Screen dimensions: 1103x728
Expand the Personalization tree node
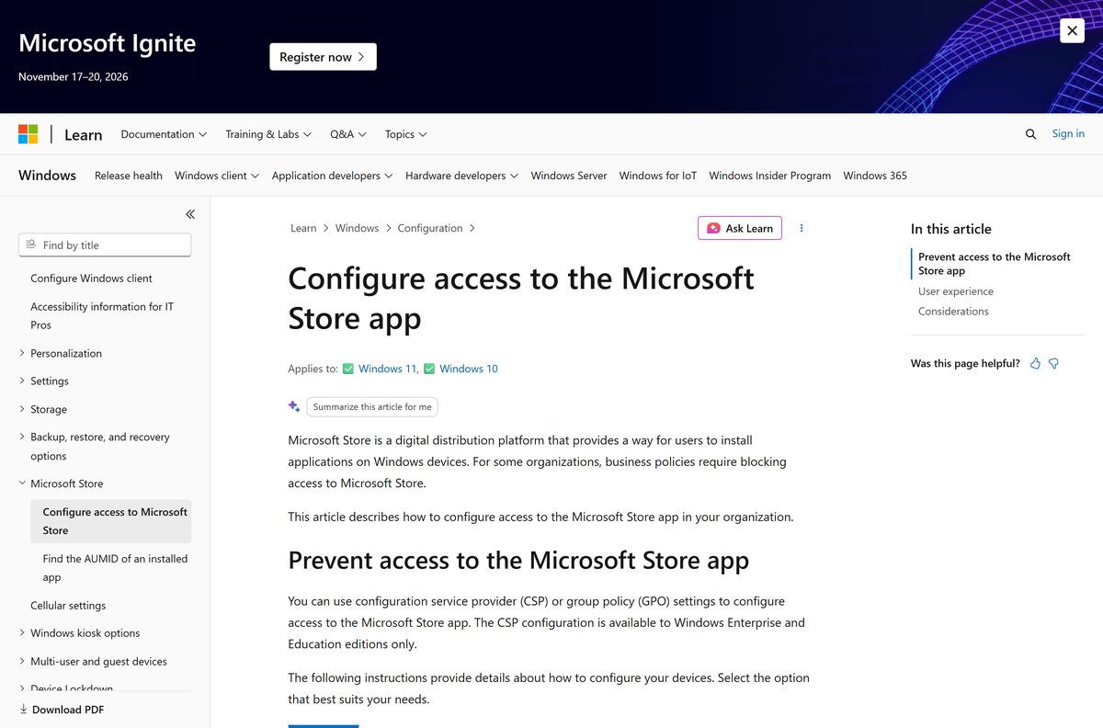(66, 353)
